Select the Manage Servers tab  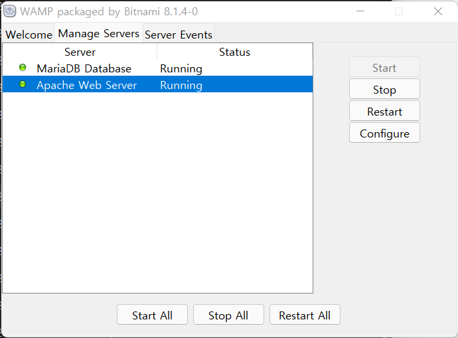coord(99,33)
